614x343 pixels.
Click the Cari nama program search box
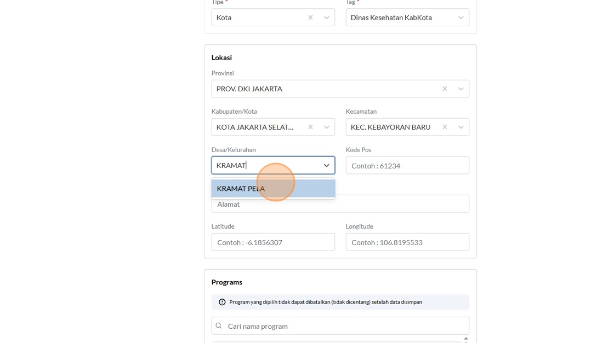pos(345,326)
